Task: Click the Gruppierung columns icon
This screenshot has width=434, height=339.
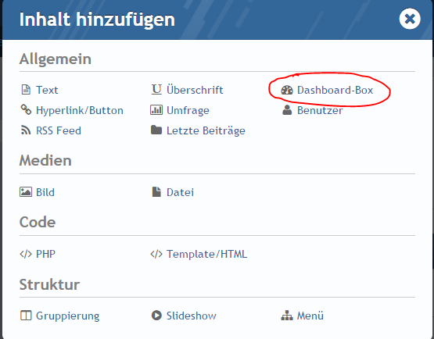Action: tap(26, 316)
